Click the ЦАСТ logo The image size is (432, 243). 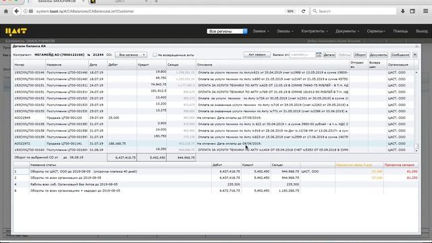pos(16,32)
